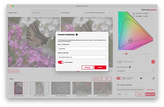The height and width of the screenshot is (107, 164).
Task: Click the Website / Profile Page input field
Action: (x=82, y=57)
